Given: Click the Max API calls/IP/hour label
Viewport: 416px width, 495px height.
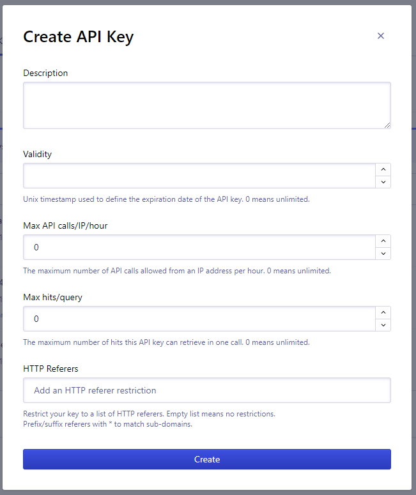Looking at the screenshot, I should [65, 225].
